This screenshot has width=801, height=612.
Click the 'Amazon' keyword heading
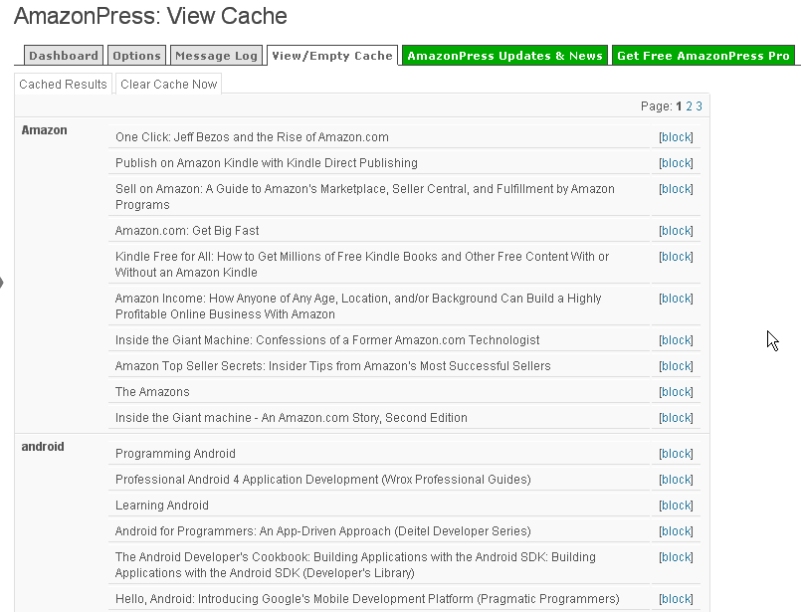[45, 130]
